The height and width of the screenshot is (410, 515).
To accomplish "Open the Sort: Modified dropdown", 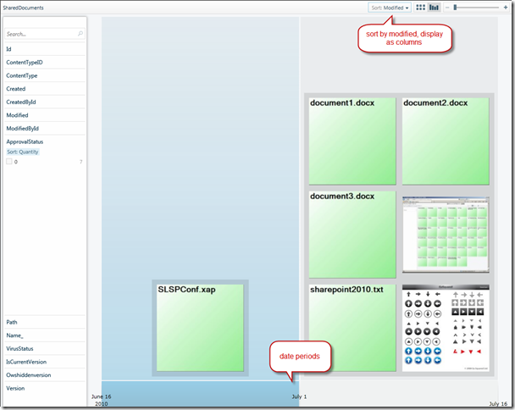I will point(390,7).
